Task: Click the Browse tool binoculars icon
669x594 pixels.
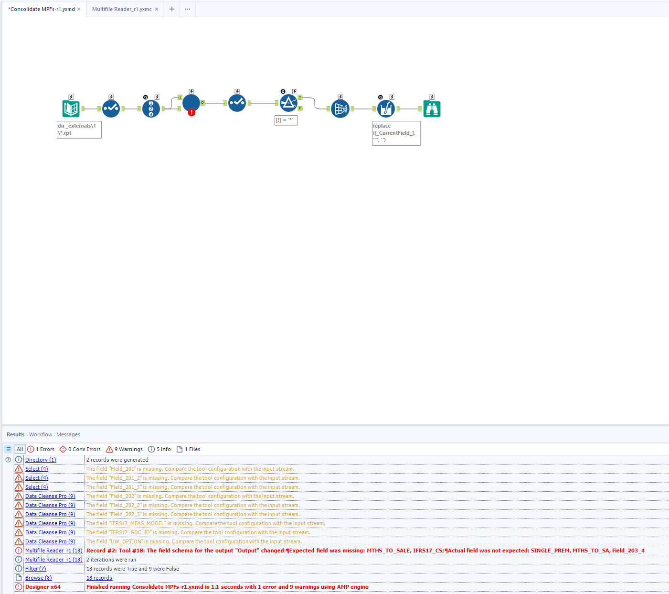Action: pyautogui.click(x=432, y=109)
